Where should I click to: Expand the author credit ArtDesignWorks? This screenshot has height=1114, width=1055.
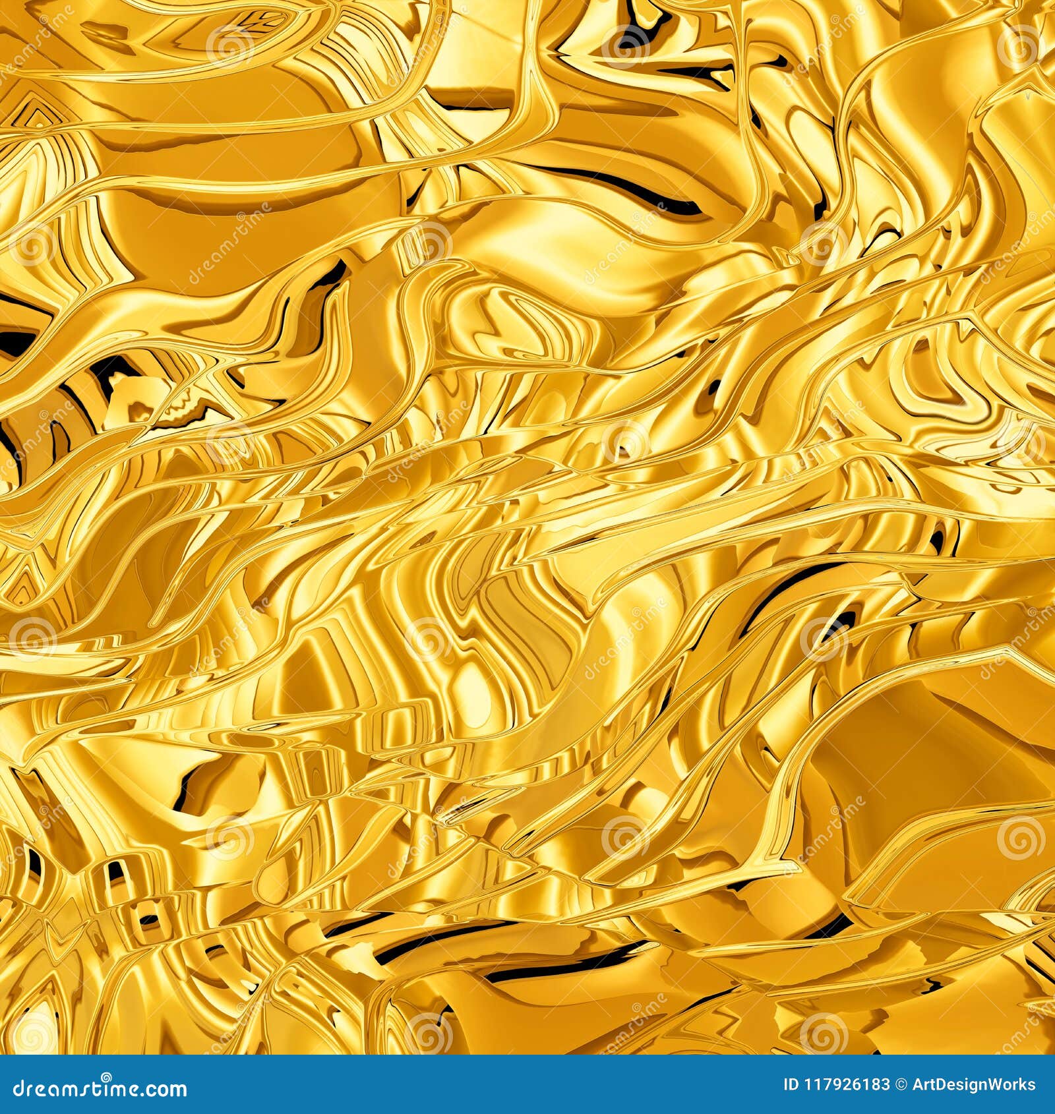tap(974, 1084)
